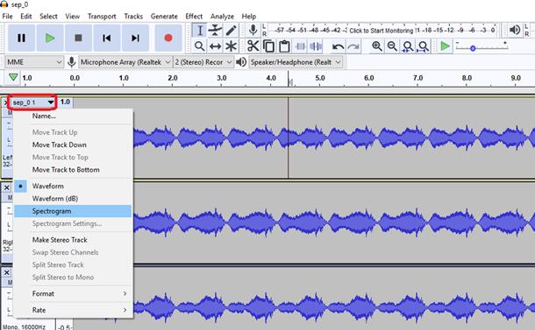Image resolution: width=535 pixels, height=330 pixels.
Task: Open the MME audio host dropdown
Action: (34, 62)
